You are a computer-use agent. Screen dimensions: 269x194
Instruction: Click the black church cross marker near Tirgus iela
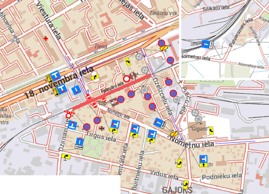[102, 128]
